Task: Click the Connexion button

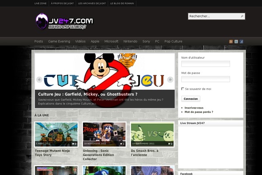Action: tap(191, 99)
